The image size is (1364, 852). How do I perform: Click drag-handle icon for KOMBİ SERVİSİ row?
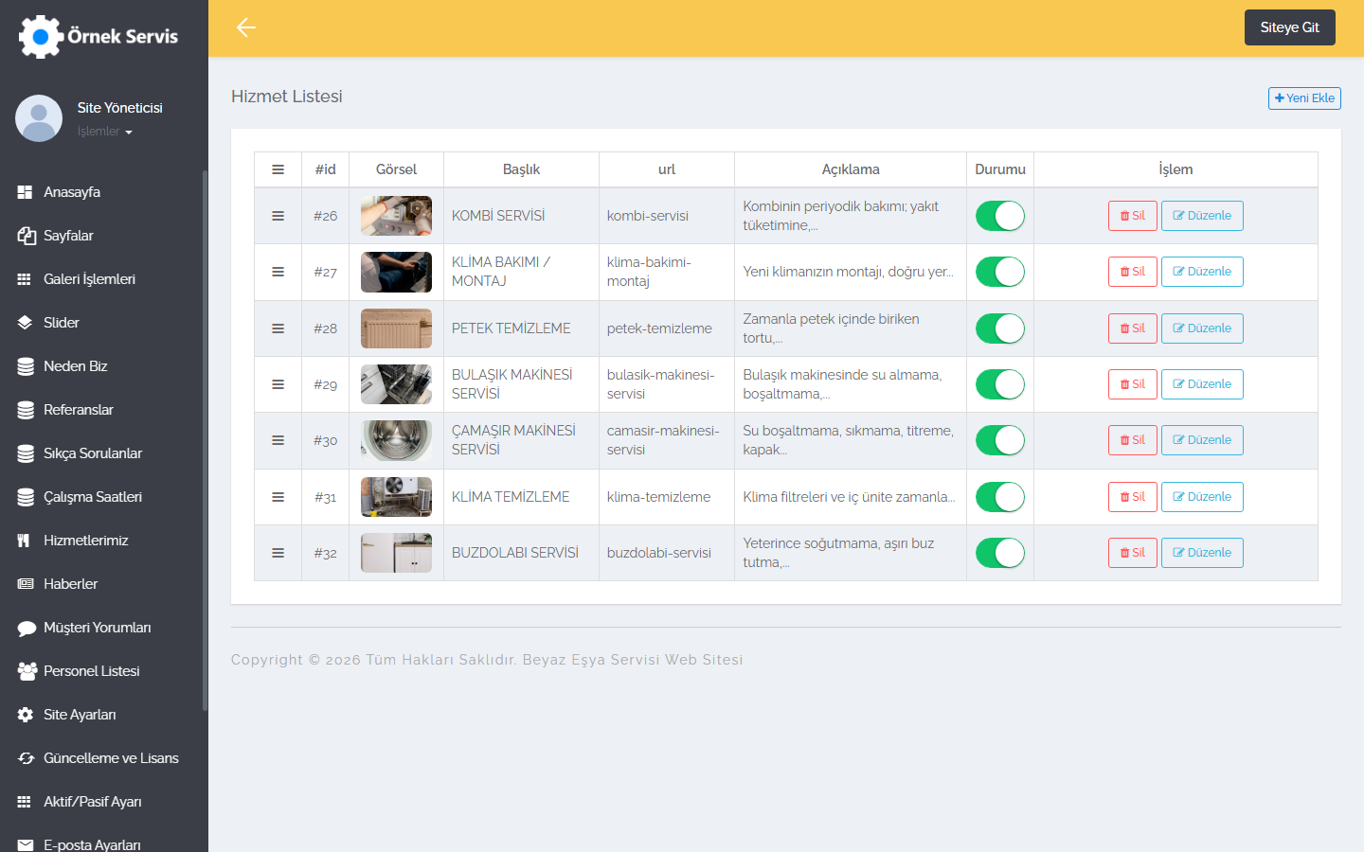[278, 216]
